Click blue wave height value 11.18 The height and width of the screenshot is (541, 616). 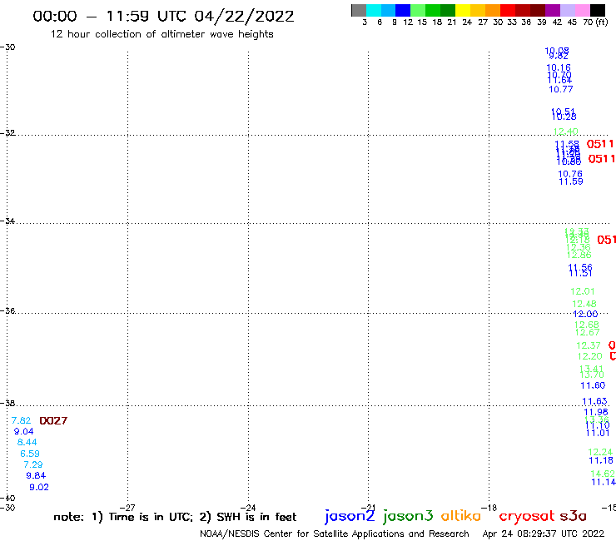601,460
